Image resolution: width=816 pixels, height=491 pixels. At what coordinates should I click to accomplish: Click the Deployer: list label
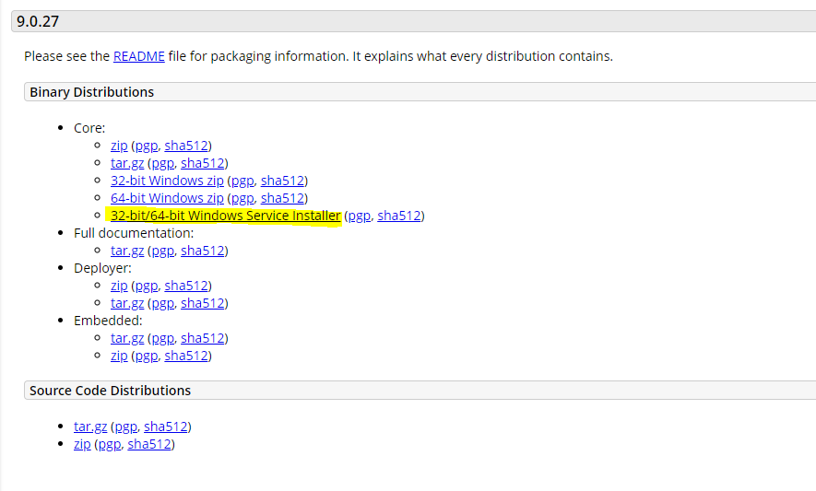pos(102,268)
